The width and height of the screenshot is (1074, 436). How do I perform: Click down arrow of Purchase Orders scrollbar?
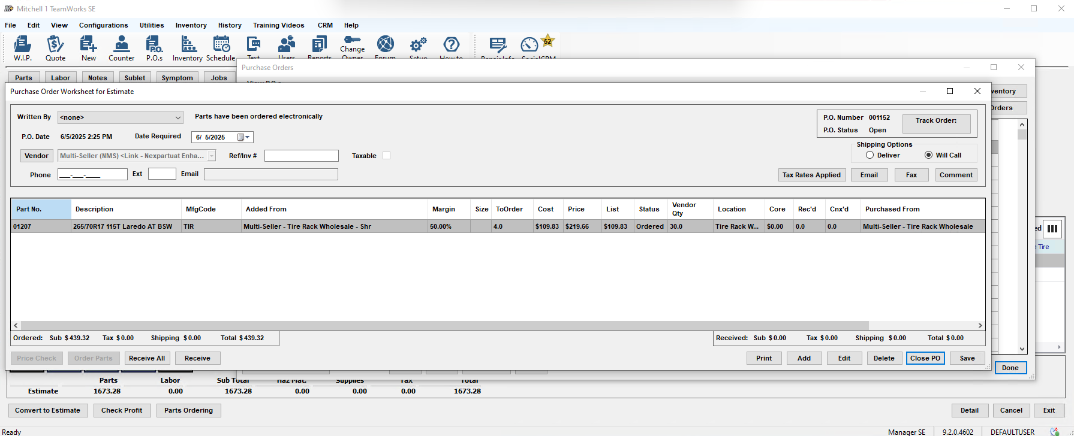1022,349
